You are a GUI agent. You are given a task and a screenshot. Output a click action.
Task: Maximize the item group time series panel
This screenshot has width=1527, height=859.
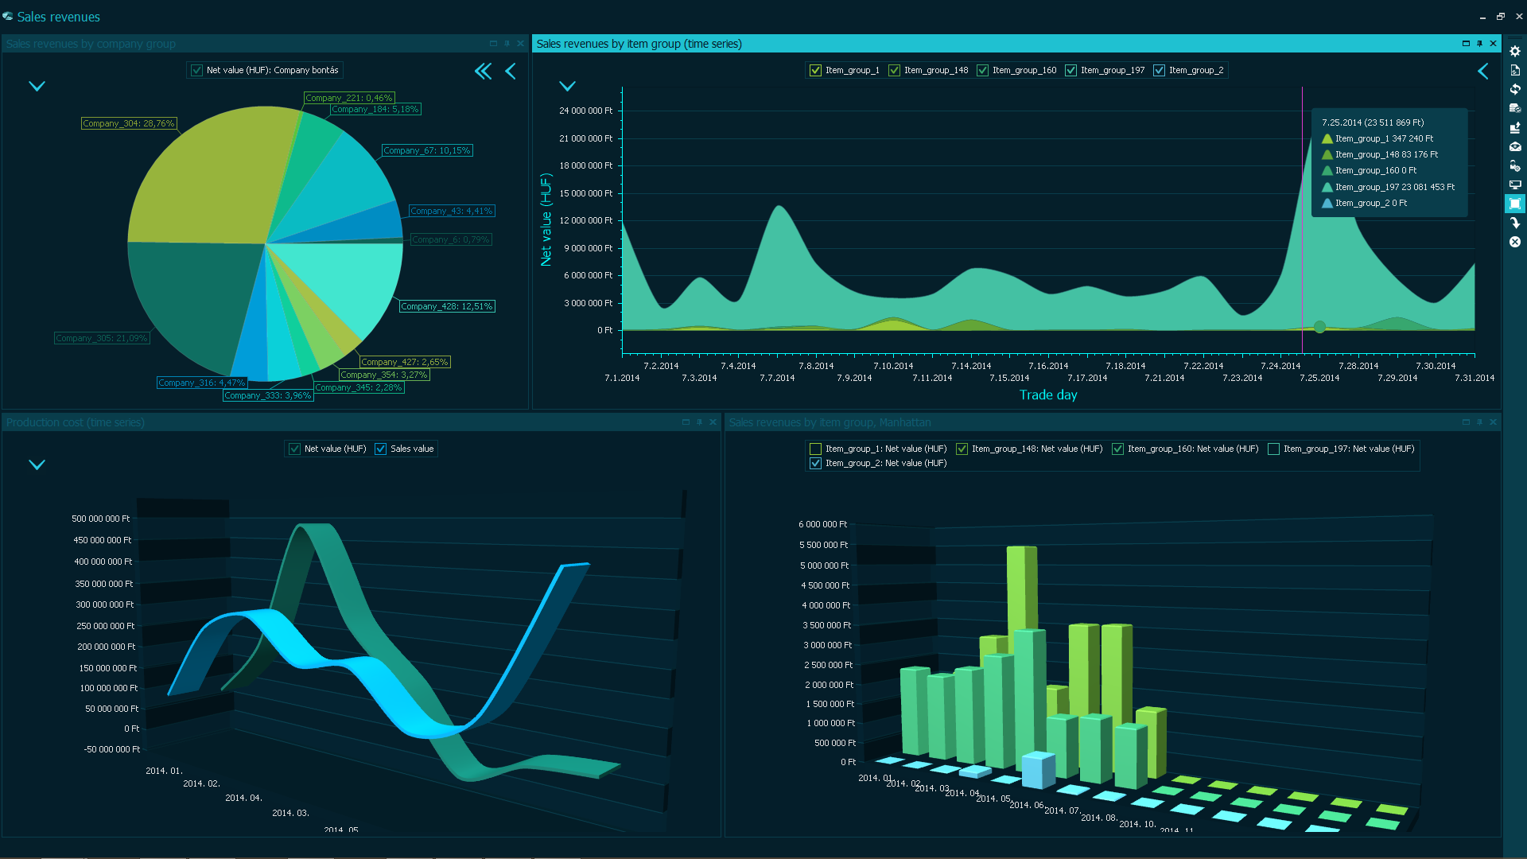tap(1466, 44)
